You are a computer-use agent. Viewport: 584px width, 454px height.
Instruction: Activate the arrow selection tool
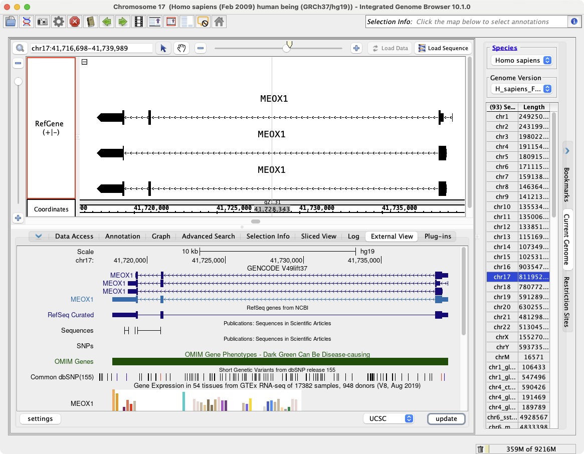click(x=163, y=48)
